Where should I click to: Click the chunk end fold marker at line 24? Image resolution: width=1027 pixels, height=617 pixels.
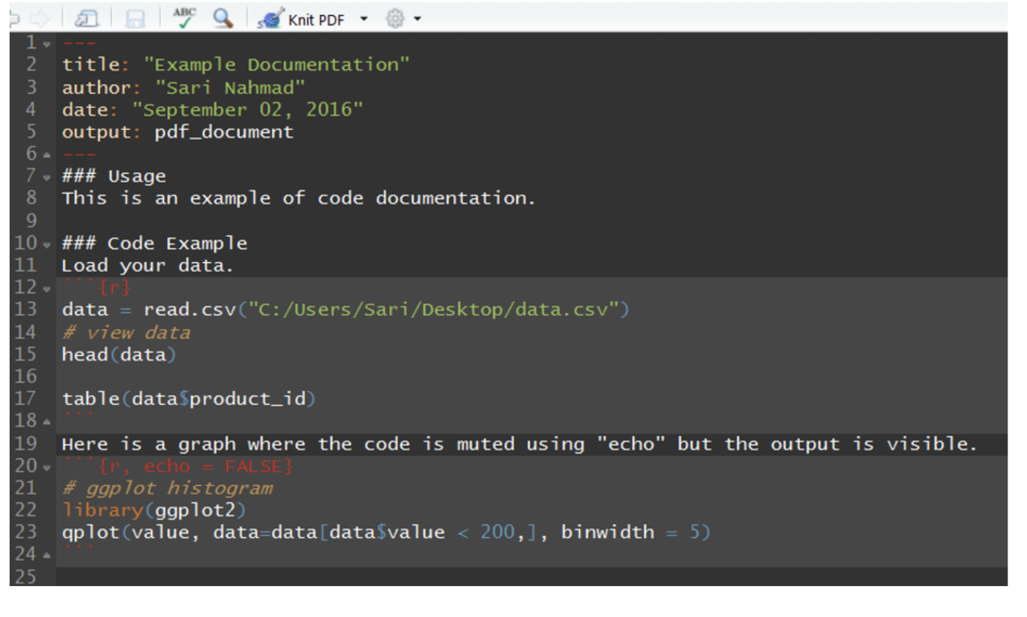point(47,556)
